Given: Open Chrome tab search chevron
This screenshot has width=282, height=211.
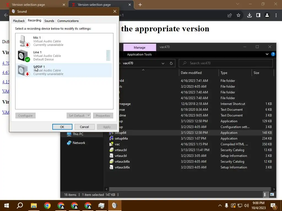Looking at the screenshot, I should coord(238,4).
